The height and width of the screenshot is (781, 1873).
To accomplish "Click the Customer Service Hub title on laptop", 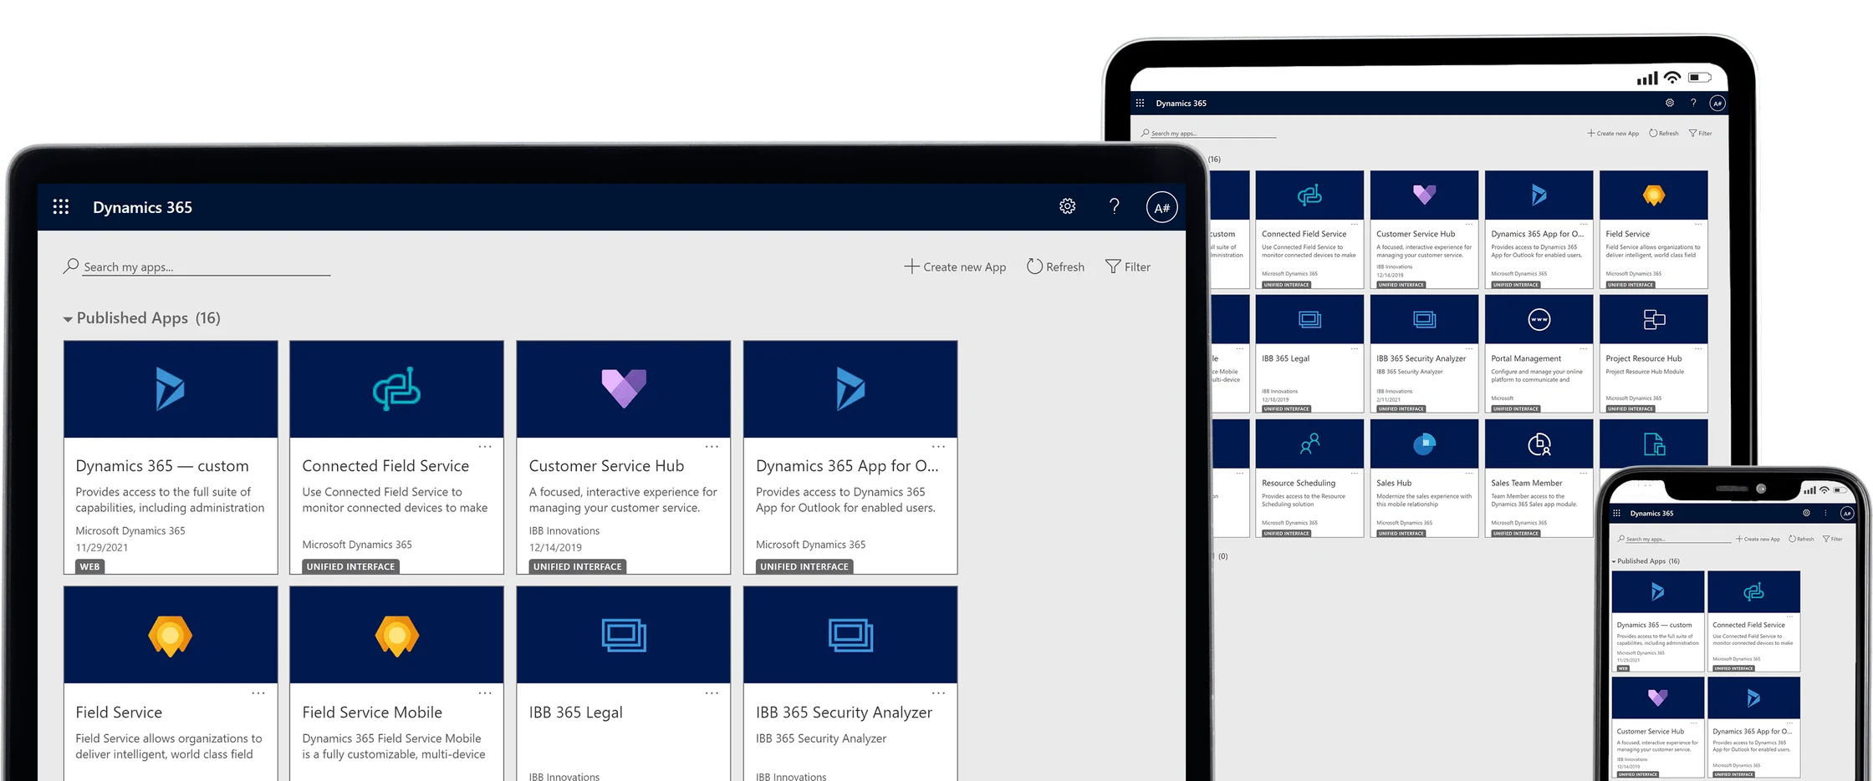I will pos(606,466).
